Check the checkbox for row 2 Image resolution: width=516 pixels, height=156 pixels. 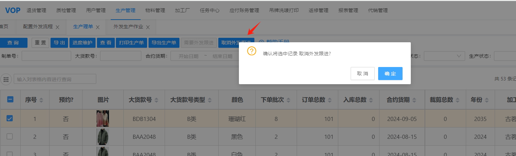(x=10, y=137)
